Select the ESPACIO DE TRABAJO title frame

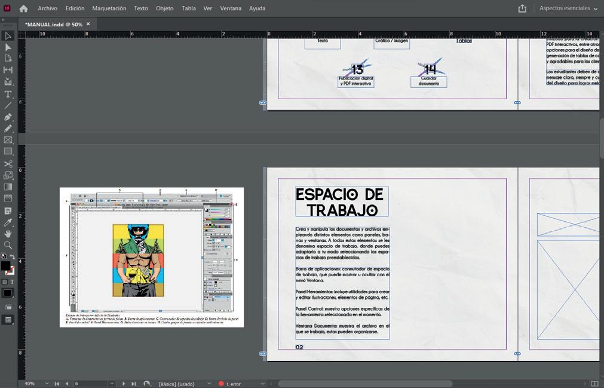pos(342,201)
